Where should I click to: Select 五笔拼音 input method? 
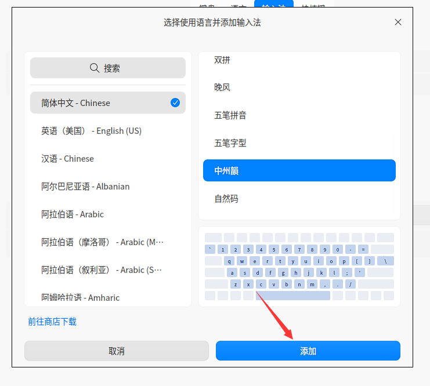coord(299,115)
